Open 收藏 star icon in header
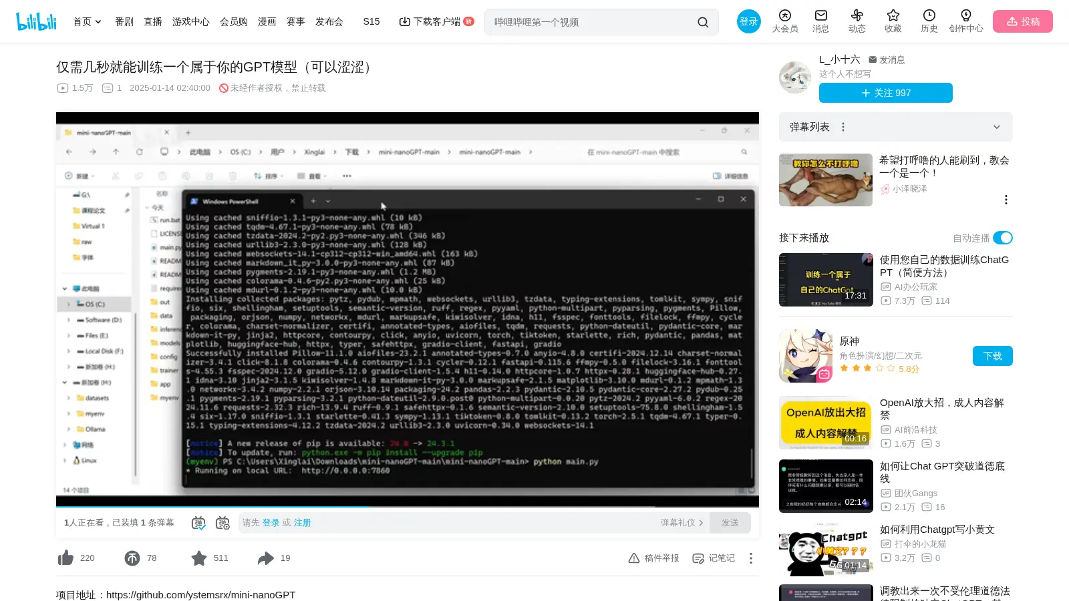The width and height of the screenshot is (1069, 601). [893, 21]
